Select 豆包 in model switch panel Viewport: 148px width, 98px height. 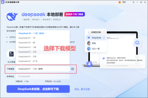(x=96, y=43)
